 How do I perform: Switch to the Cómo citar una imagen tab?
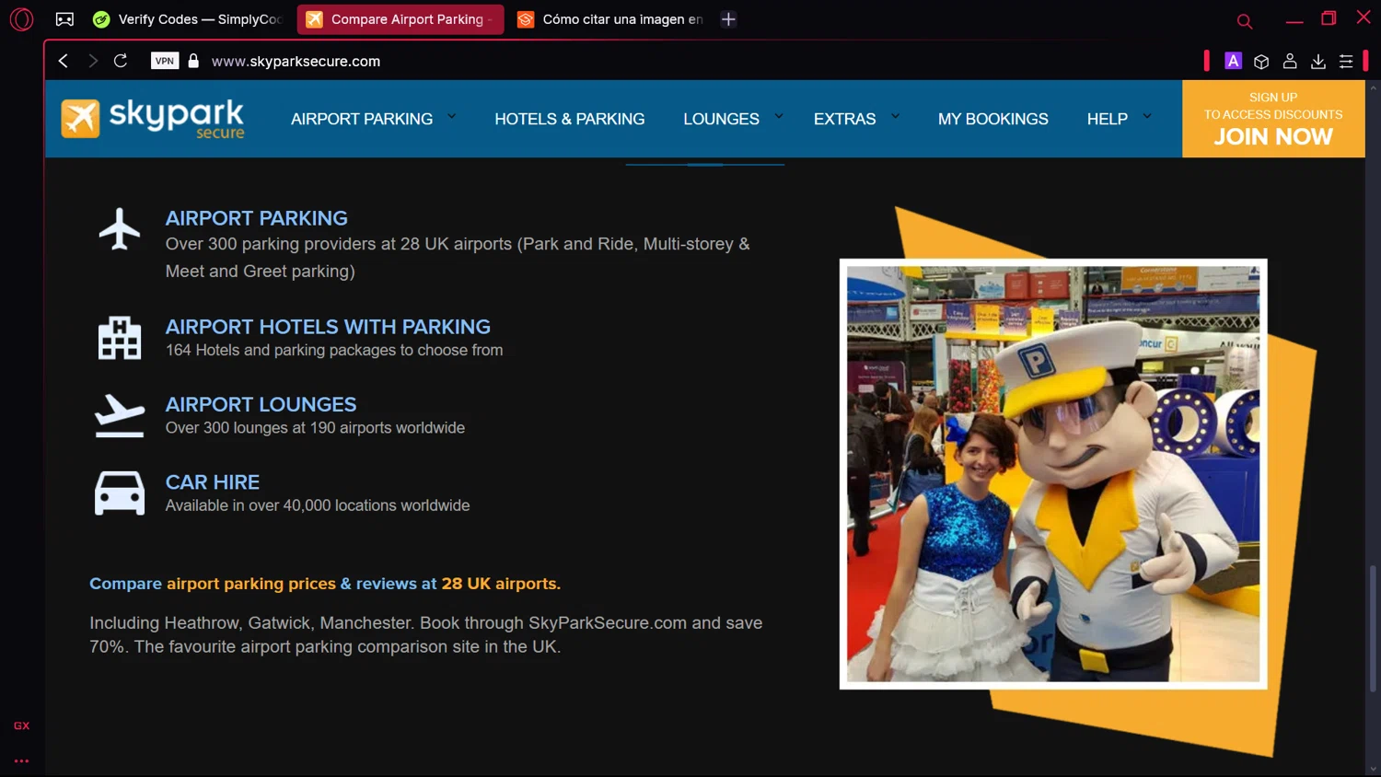point(611,18)
